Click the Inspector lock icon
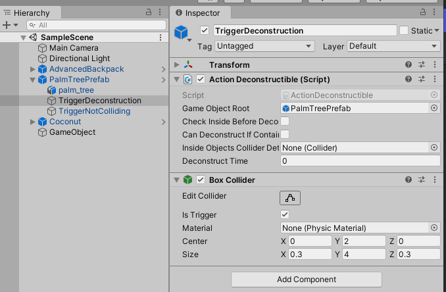Viewport: 446px width, 292px height. click(x=421, y=12)
